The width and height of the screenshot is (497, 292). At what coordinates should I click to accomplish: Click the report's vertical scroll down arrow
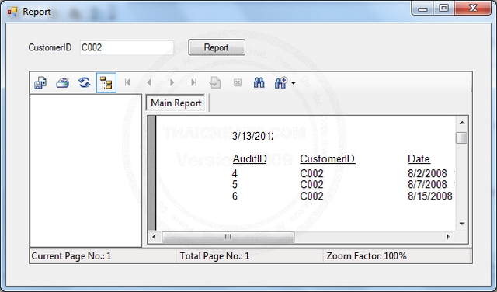(462, 224)
